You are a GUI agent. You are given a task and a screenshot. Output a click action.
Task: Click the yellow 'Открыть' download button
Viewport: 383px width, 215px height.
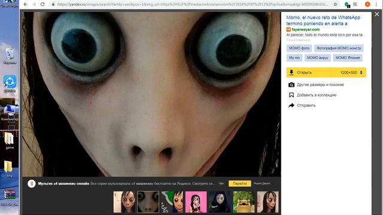click(x=309, y=72)
